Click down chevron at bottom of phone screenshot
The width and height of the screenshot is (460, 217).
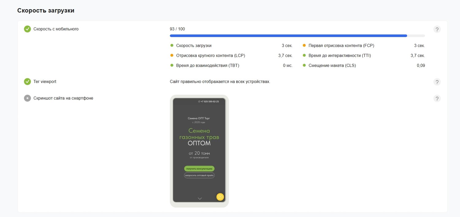(x=200, y=199)
